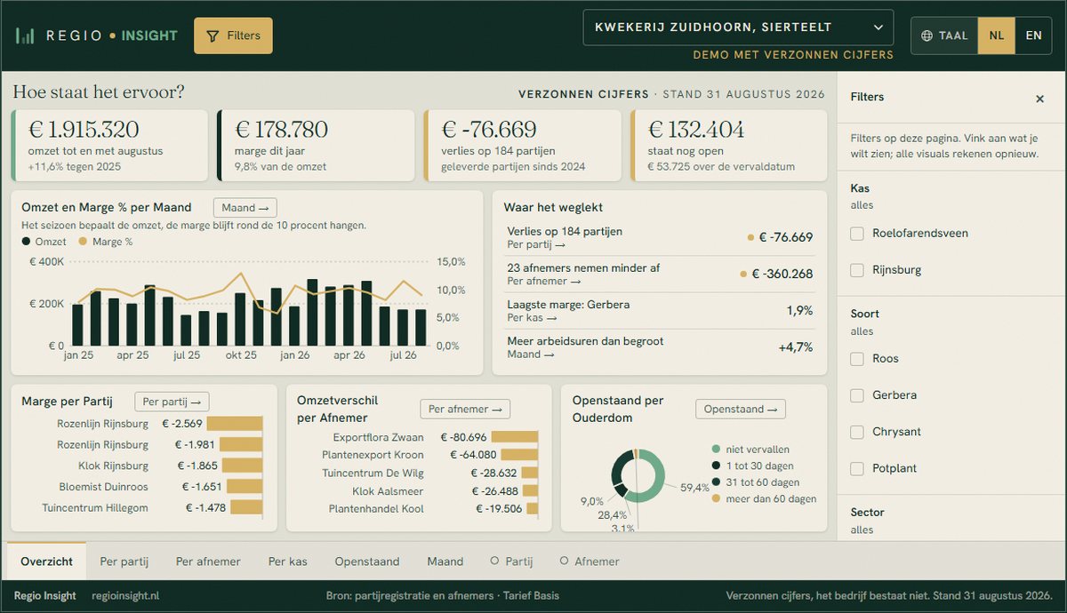Image resolution: width=1067 pixels, height=613 pixels.
Task: Click the Plantenexport Kroon row label
Action: tap(373, 455)
